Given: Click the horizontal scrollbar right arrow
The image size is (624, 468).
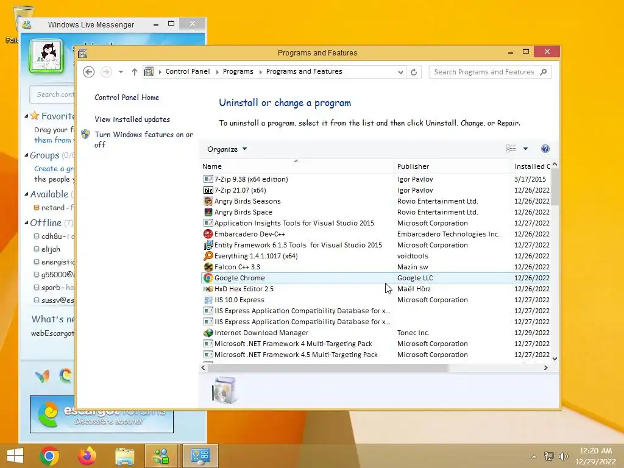Looking at the screenshot, I should tap(546, 368).
